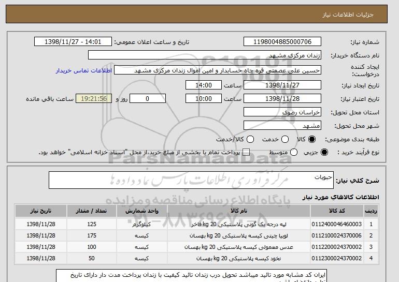Image resolution: width=399 pixels, height=282 pixels.
Task: Click the product name نخود کیسه پلاستیکی
Action: (x=239, y=259)
